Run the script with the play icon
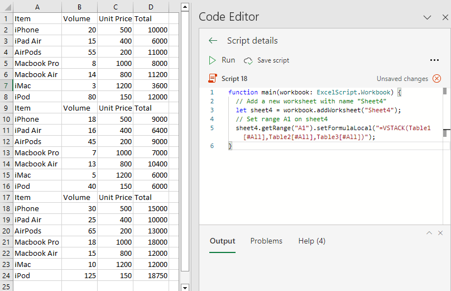Image resolution: width=451 pixels, height=291 pixels. tap(212, 60)
